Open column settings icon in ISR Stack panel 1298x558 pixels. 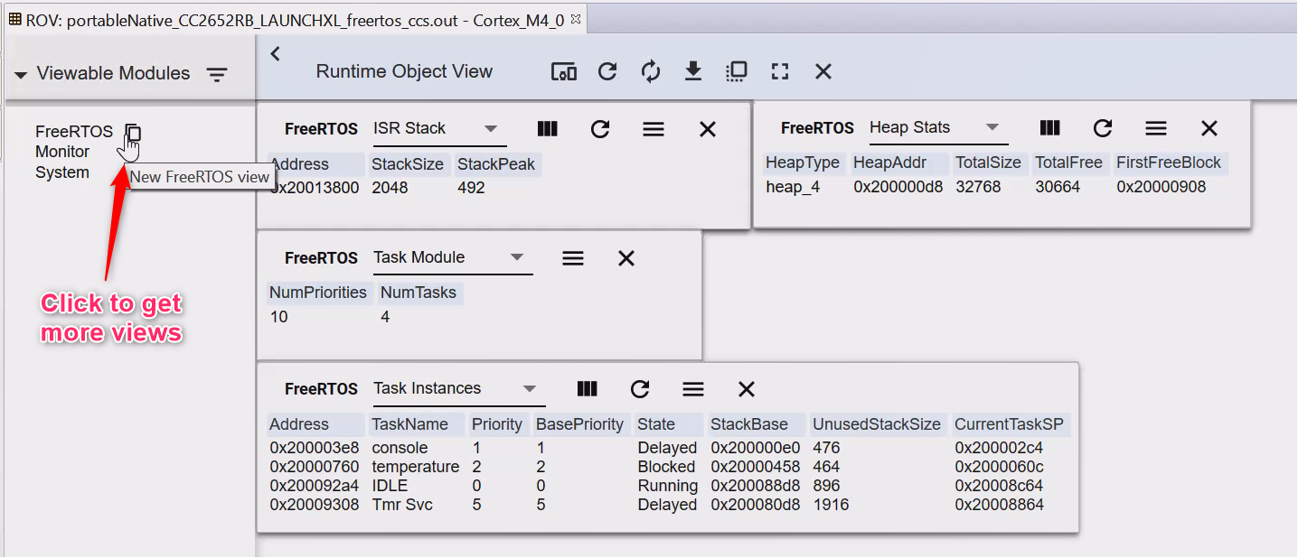[547, 129]
